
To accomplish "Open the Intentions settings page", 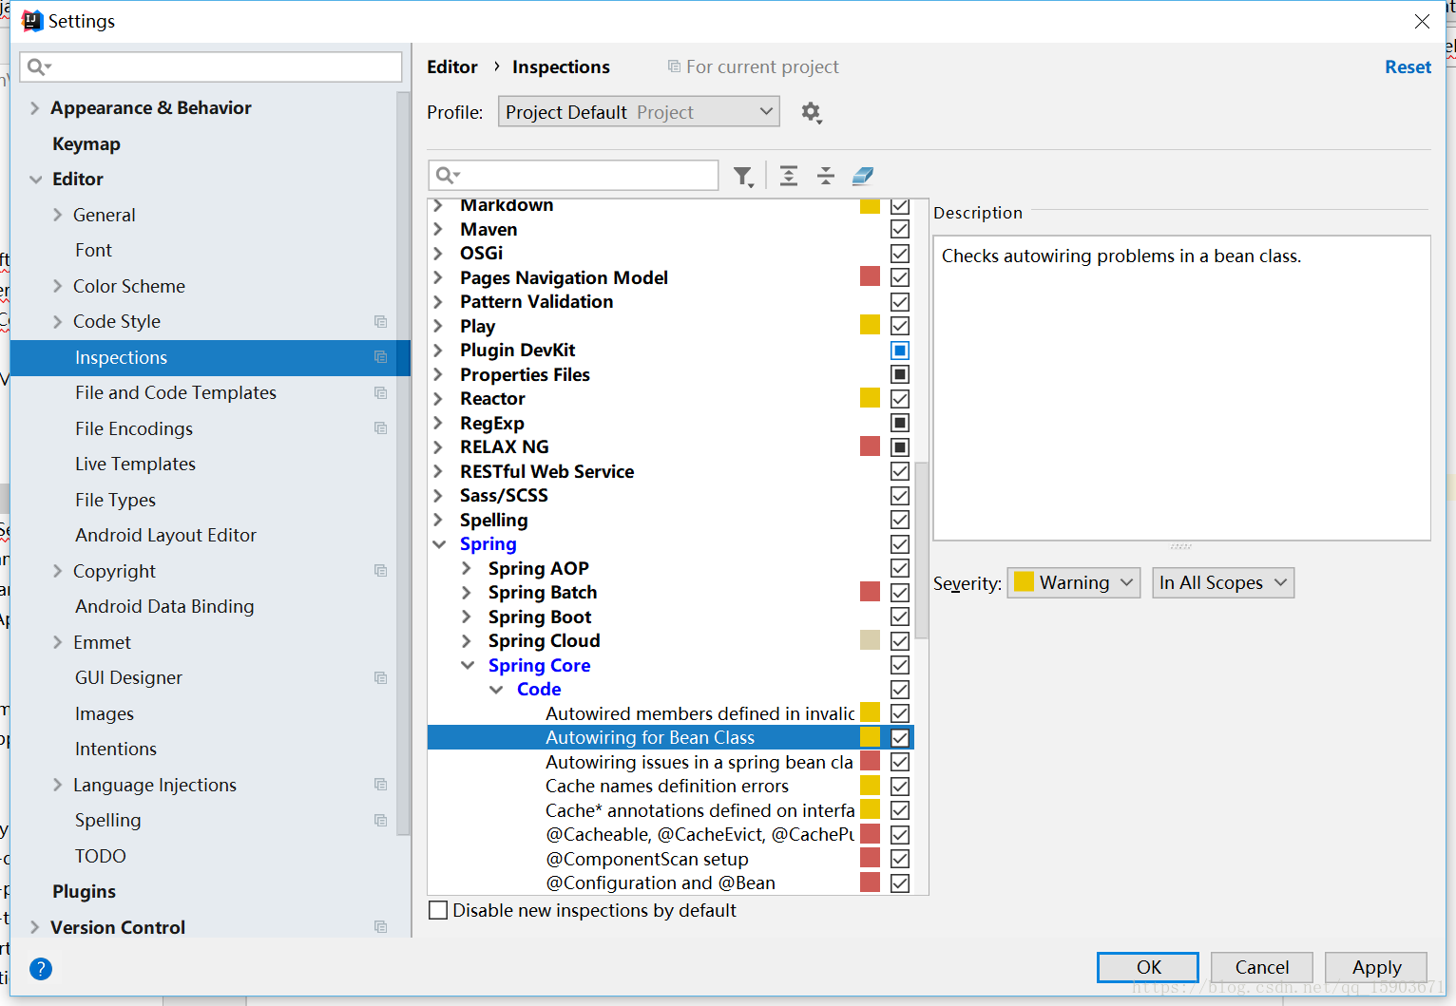I will [116, 750].
